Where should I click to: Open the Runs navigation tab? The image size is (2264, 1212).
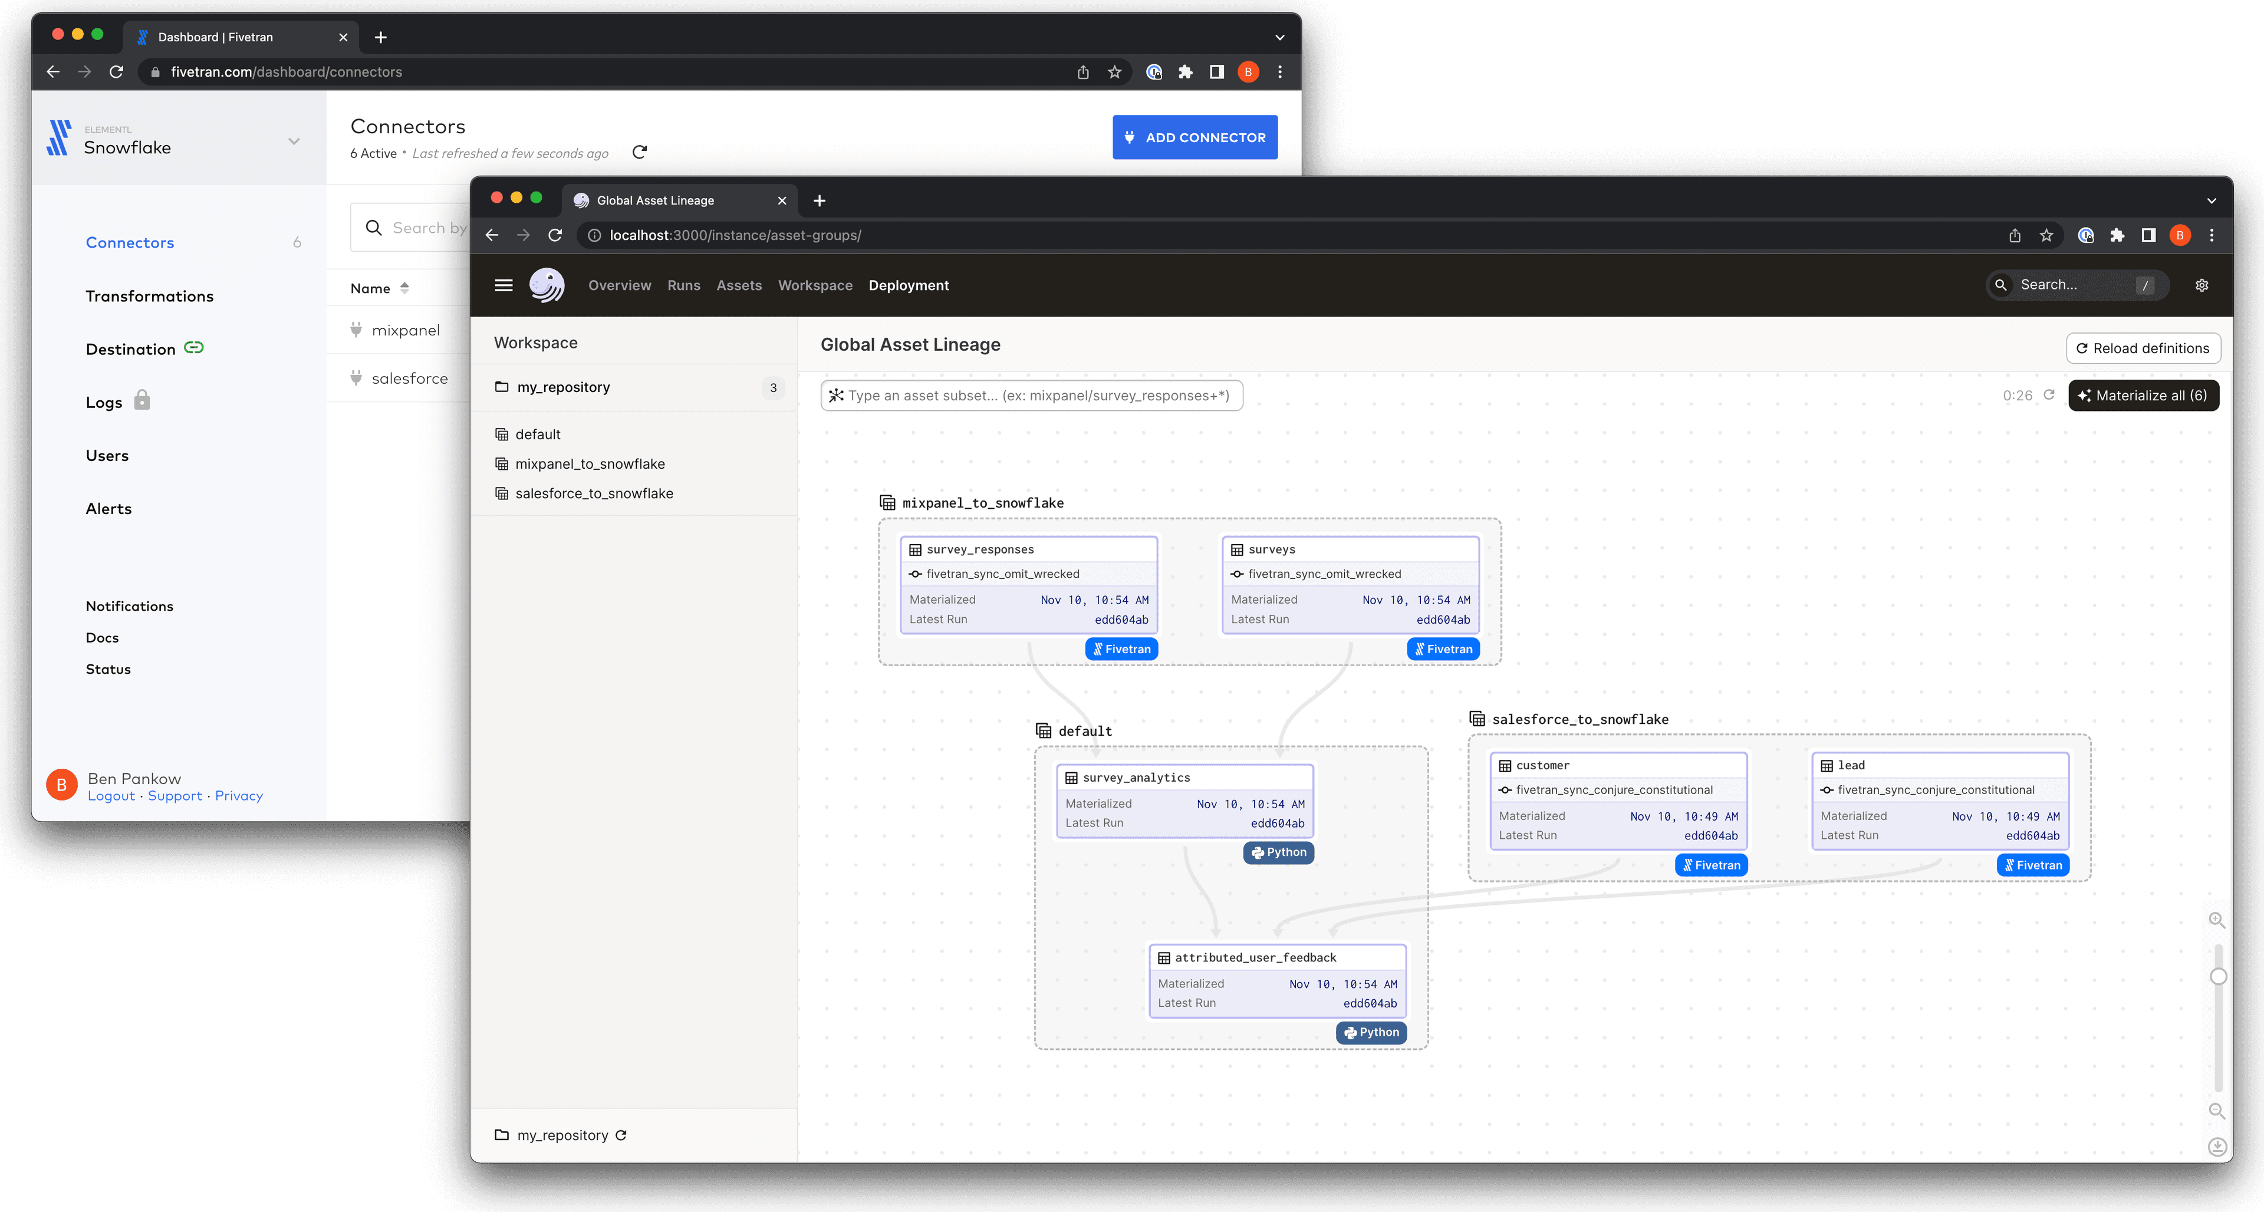[683, 285]
